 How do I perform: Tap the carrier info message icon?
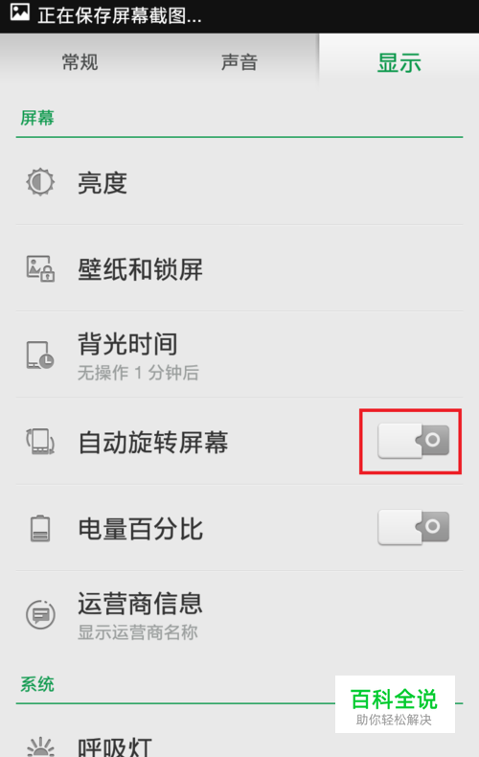(x=40, y=614)
